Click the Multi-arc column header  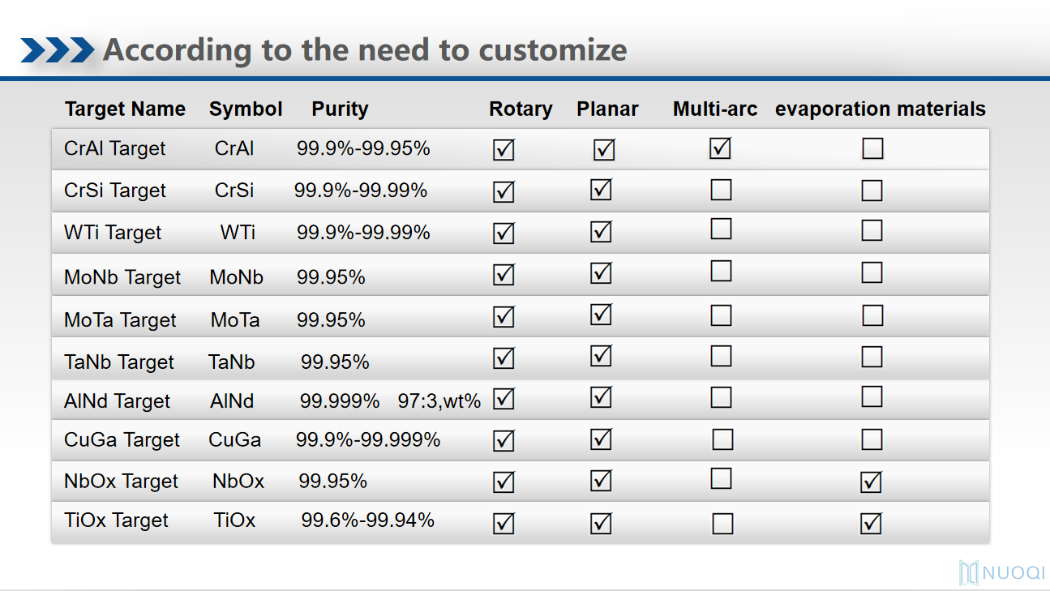[x=714, y=109]
